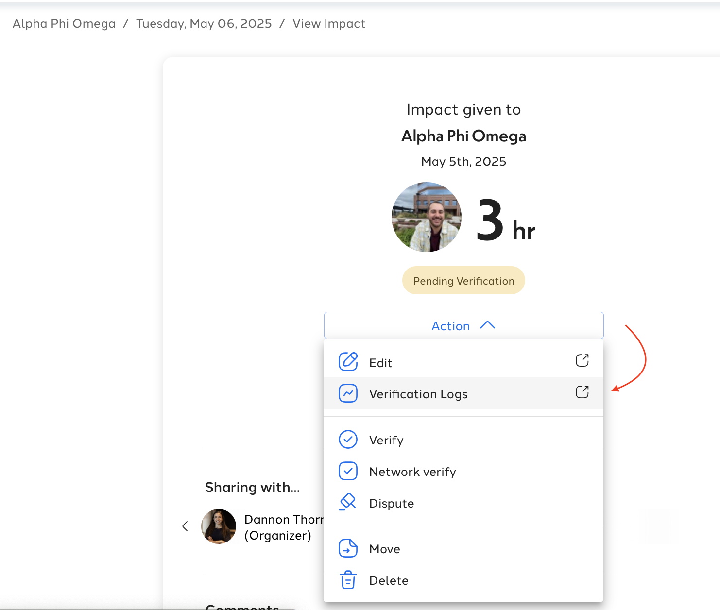
Task: Open Verification Logs from the menu
Action: click(463, 393)
